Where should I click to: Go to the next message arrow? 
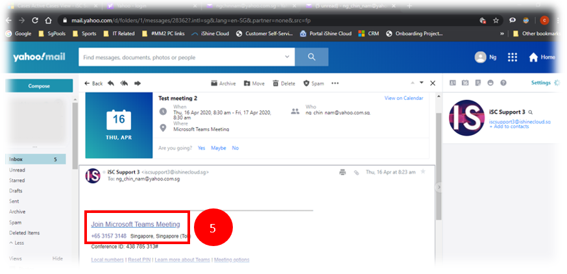[x=421, y=83]
